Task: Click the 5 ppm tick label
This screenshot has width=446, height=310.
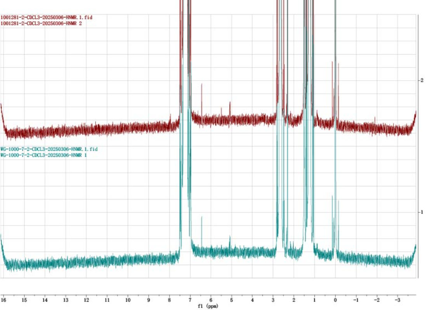Action: (x=231, y=300)
